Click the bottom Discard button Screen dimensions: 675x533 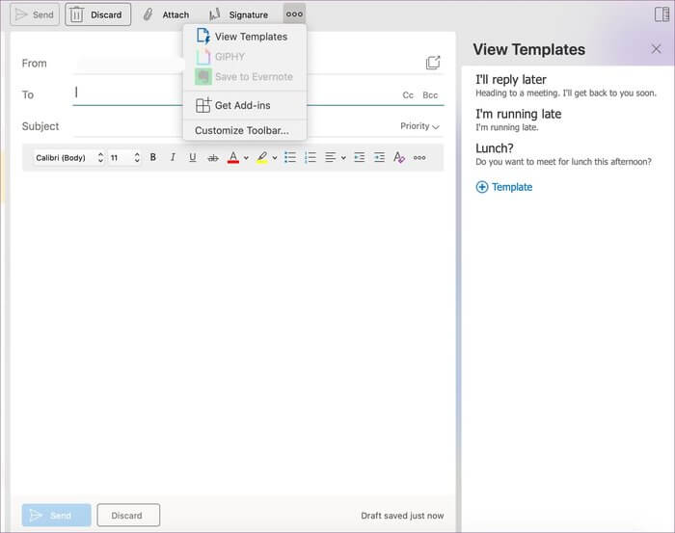click(x=128, y=516)
